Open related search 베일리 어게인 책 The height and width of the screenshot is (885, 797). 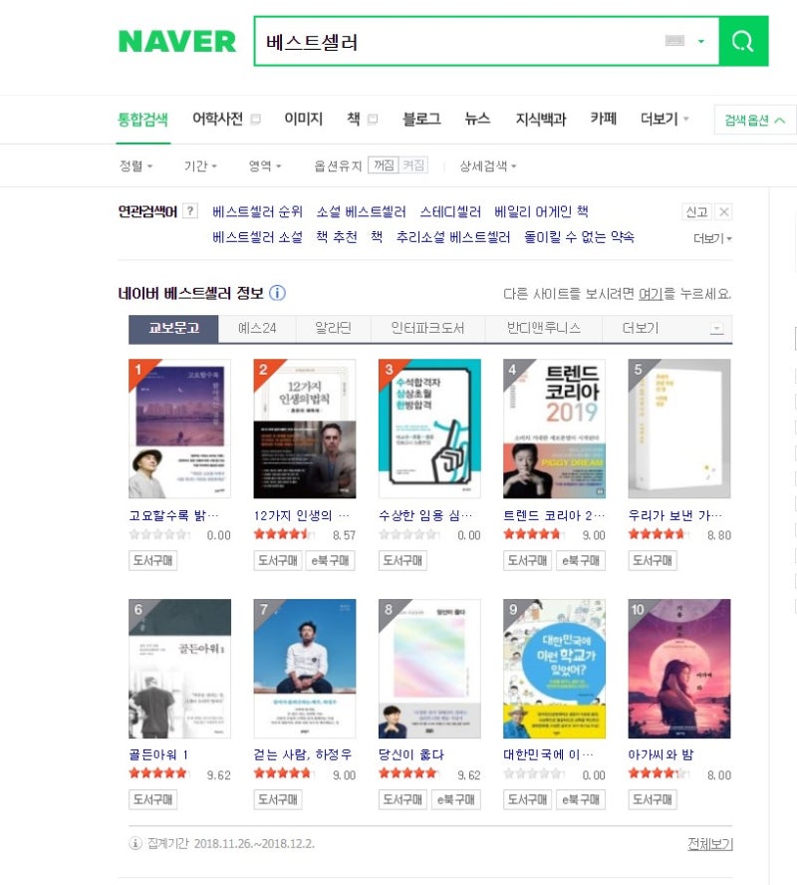pyautogui.click(x=541, y=211)
